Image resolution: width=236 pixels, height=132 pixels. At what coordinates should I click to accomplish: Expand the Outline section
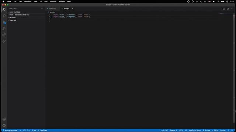click(13, 18)
